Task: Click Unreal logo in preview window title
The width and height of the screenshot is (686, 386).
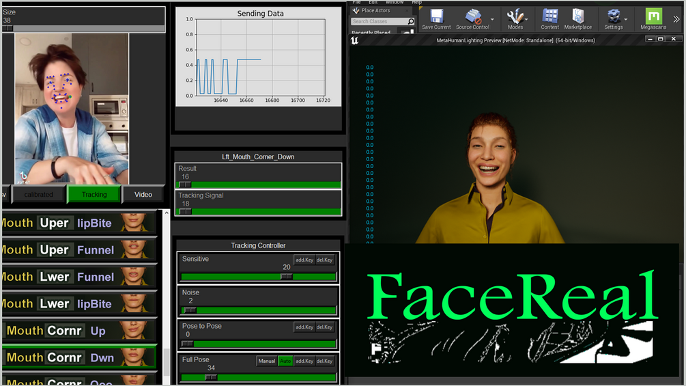Action: click(x=354, y=40)
